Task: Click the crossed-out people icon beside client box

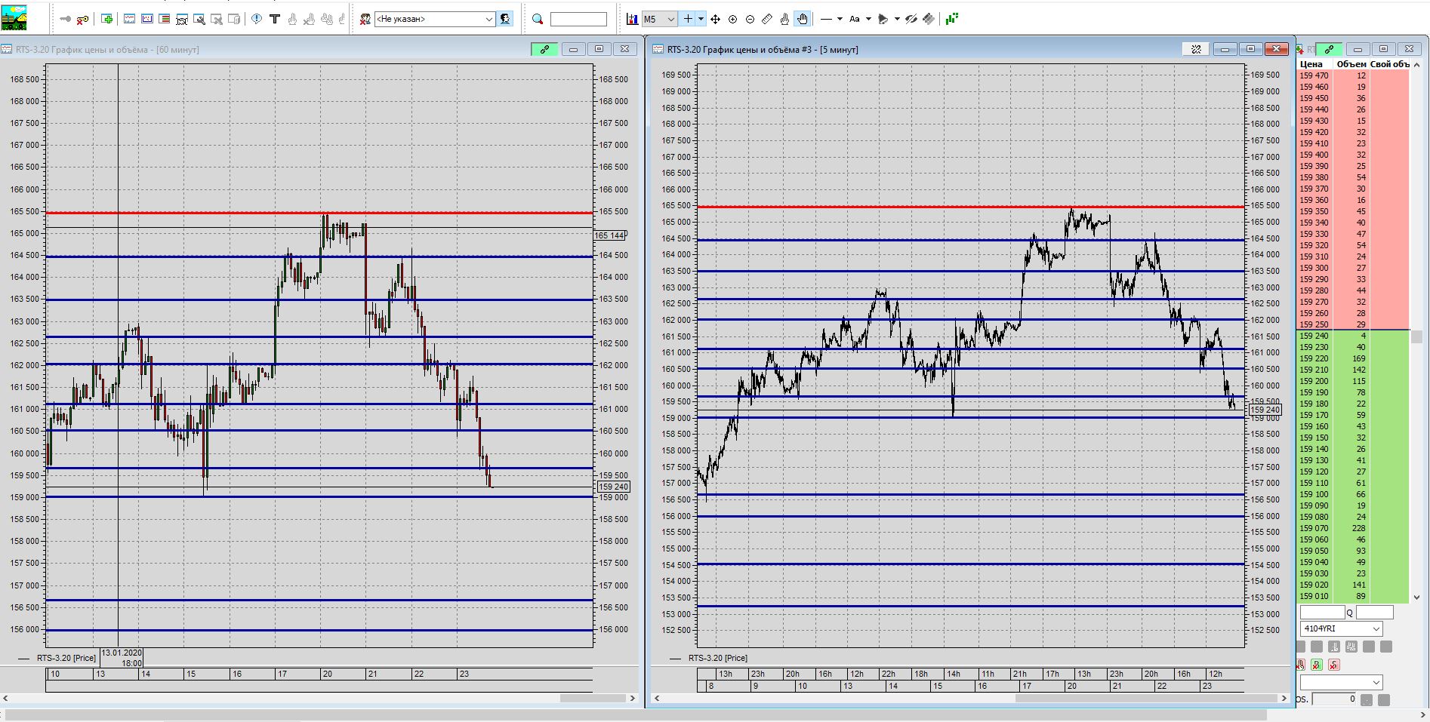Action: pos(365,19)
